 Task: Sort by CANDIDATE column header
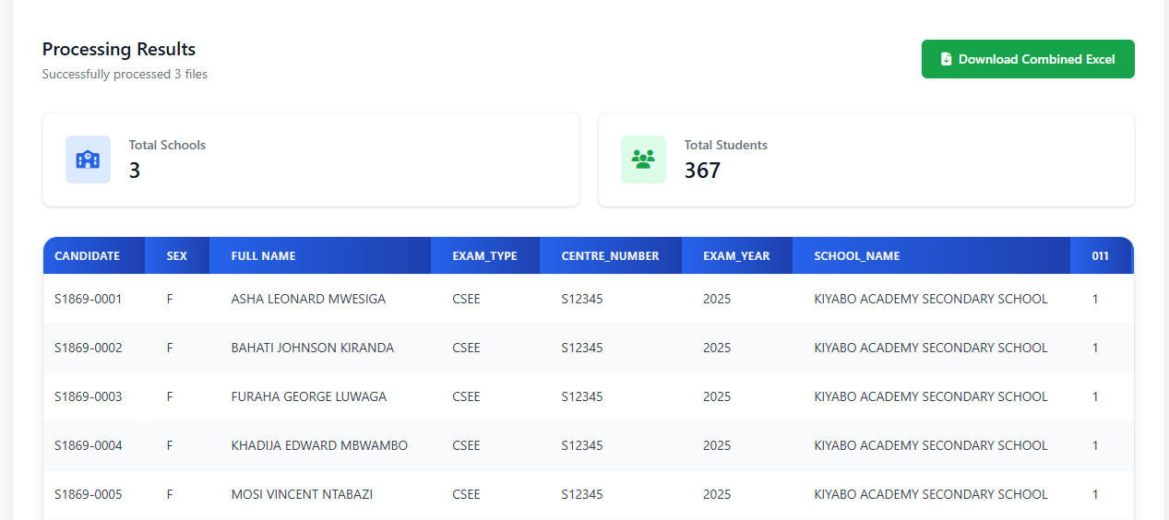[88, 256]
